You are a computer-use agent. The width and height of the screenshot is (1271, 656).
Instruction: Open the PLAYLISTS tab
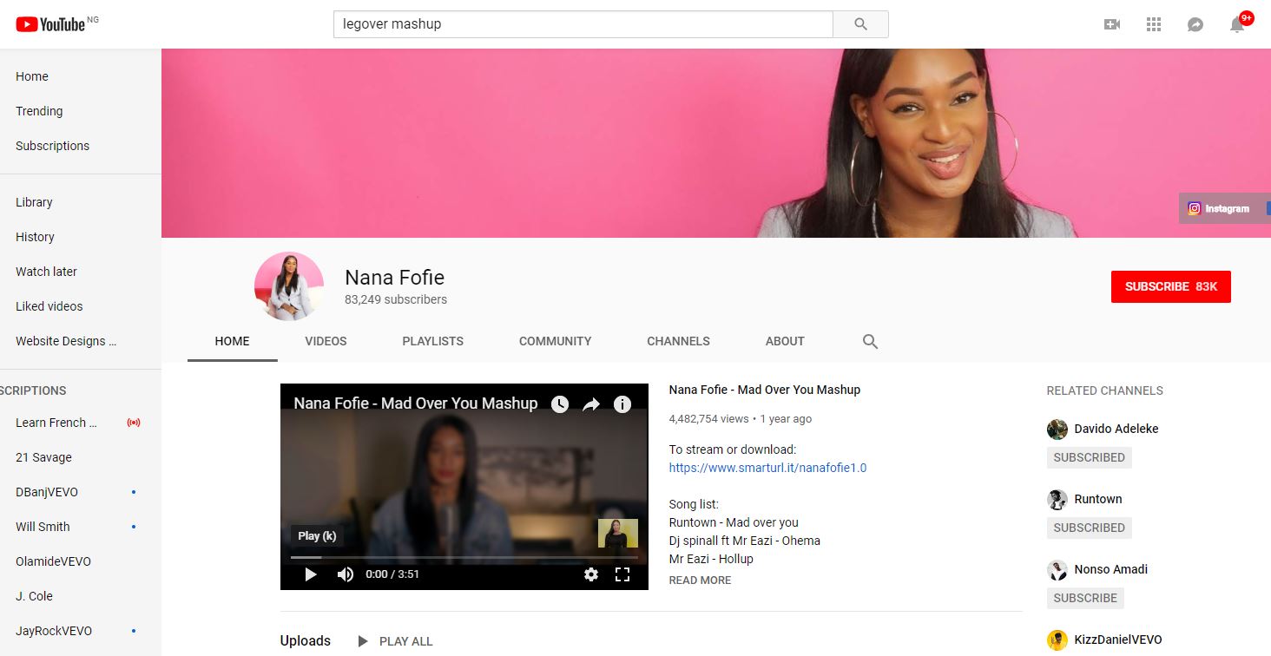coord(433,341)
